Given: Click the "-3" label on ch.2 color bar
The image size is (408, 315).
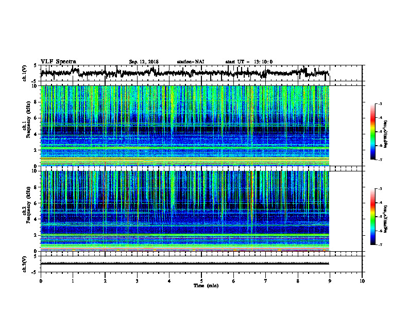Looking at the screenshot, I should 380,189.
